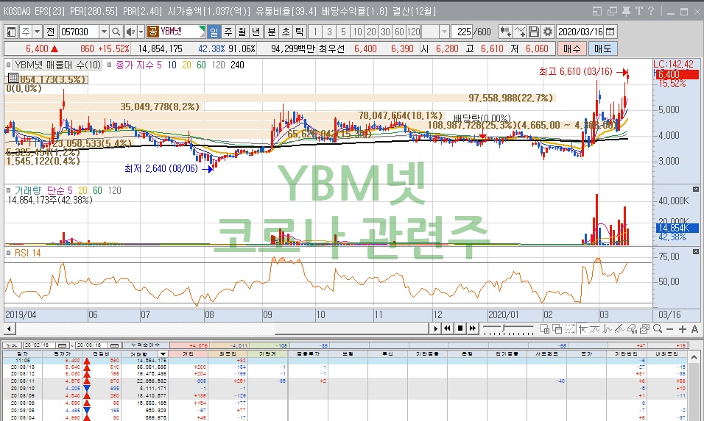Click the 매도 sell button

[602, 48]
